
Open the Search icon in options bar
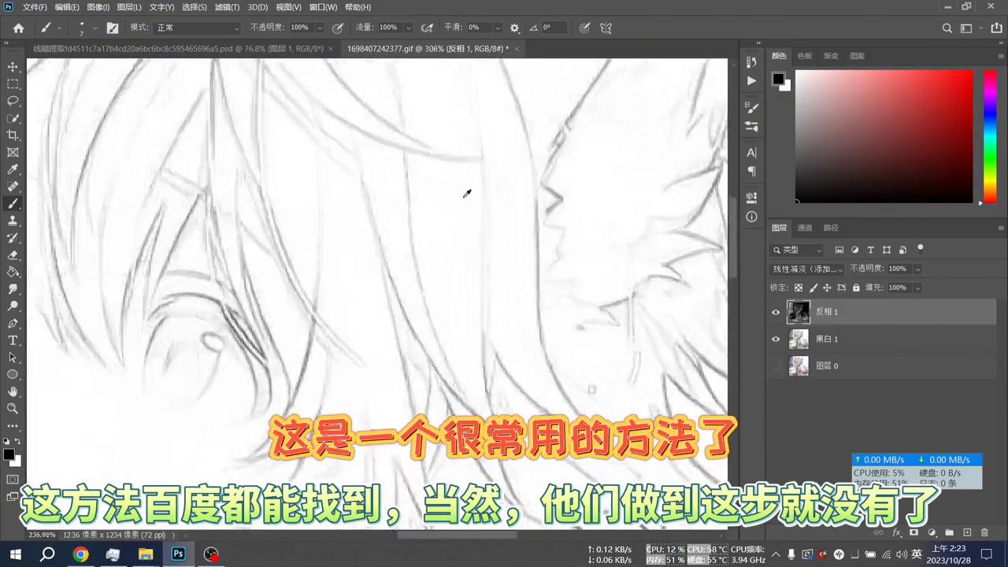(947, 28)
